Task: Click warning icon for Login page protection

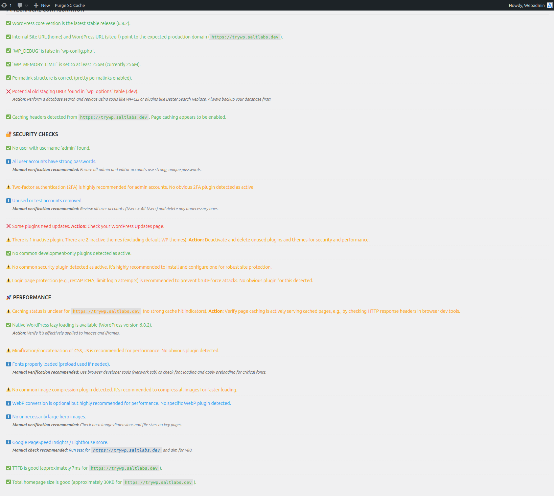Action: (9, 281)
